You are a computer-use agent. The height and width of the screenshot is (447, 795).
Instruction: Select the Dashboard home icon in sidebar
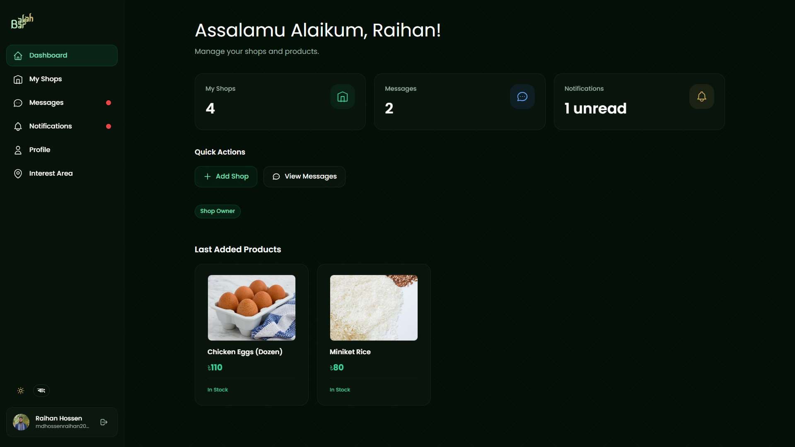[18, 55]
